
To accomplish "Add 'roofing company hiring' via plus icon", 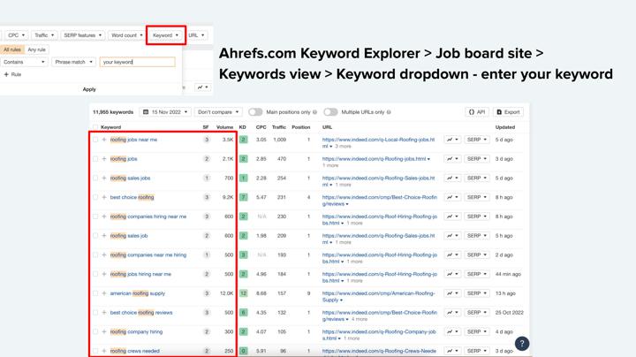I will pyautogui.click(x=104, y=331).
